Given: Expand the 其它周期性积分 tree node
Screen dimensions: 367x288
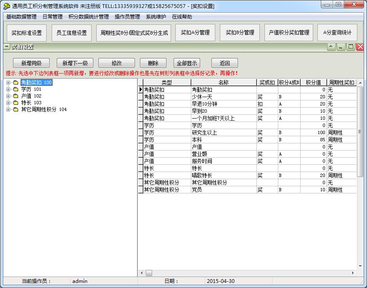Looking at the screenshot, I should [x=8, y=110].
